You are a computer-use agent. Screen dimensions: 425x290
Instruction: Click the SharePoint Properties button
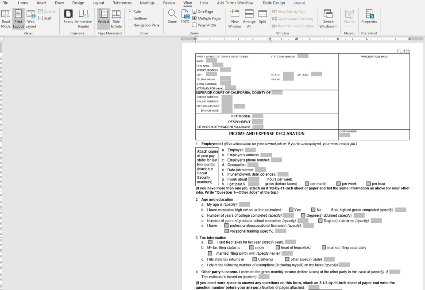[370, 18]
